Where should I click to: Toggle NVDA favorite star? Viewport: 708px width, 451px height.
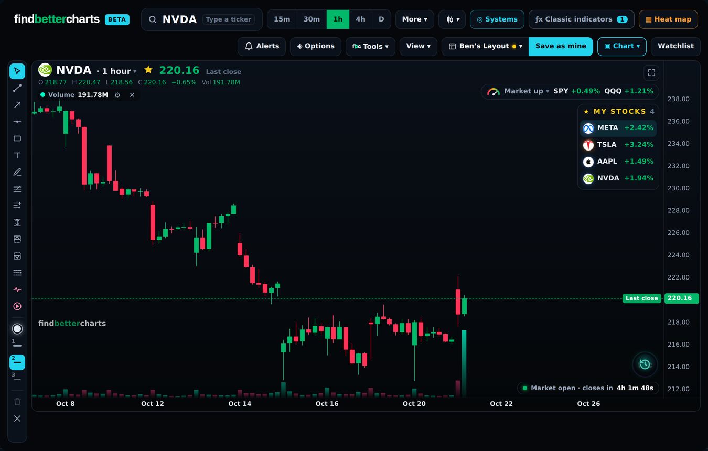[x=148, y=70]
